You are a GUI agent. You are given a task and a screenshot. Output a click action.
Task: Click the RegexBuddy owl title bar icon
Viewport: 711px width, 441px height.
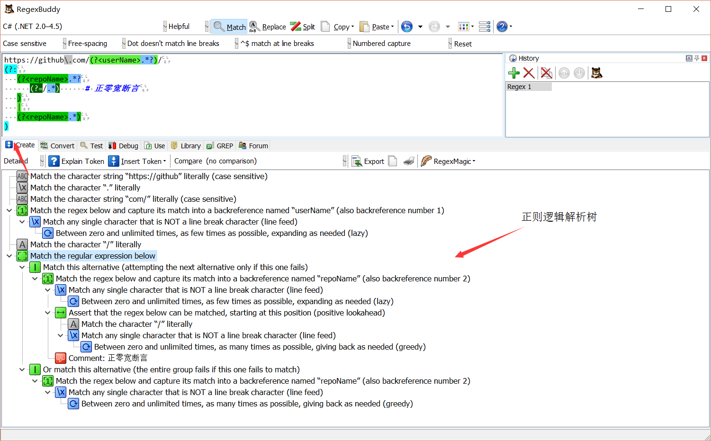tap(9, 9)
